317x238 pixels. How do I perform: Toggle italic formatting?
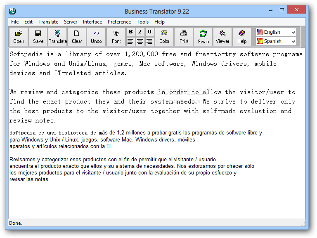tap(140, 32)
